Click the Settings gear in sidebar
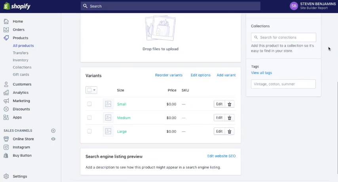338x182 pixels. (6, 176)
